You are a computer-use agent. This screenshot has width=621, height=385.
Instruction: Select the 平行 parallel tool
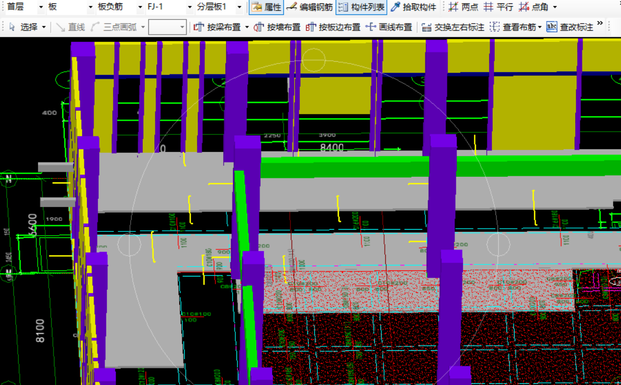point(498,7)
